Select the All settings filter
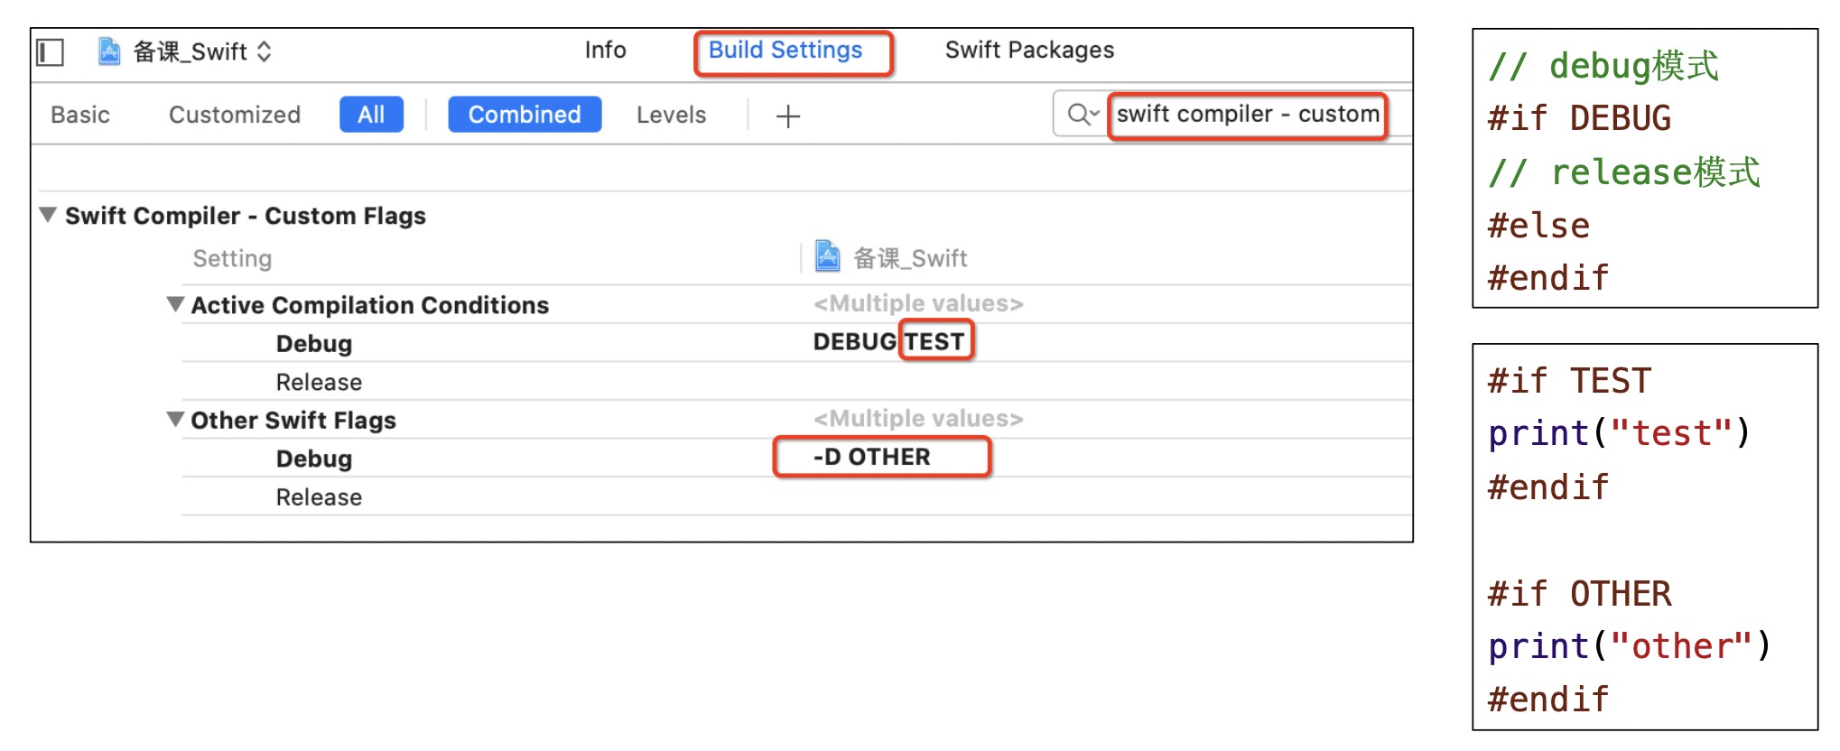Image resolution: width=1840 pixels, height=751 pixels. tap(371, 116)
